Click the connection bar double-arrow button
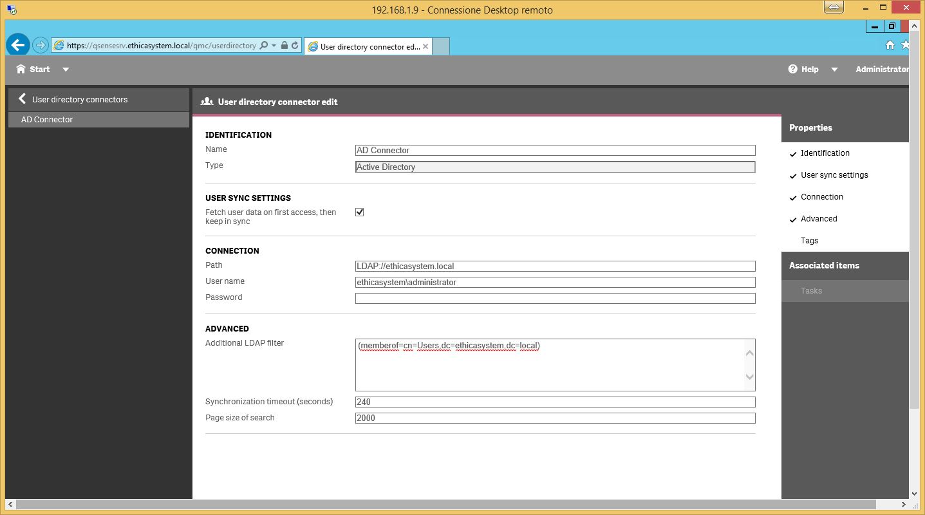 (x=834, y=7)
